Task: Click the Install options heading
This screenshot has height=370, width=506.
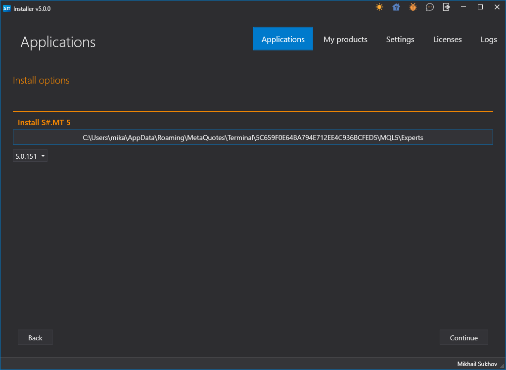Action: pos(41,81)
